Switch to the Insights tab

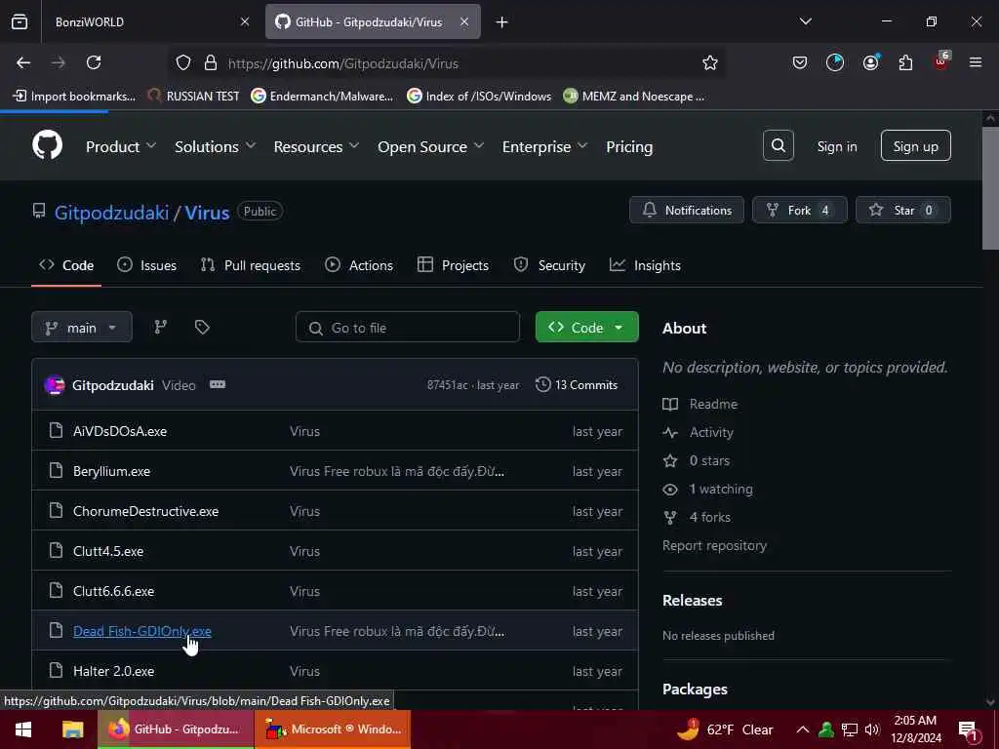(645, 265)
